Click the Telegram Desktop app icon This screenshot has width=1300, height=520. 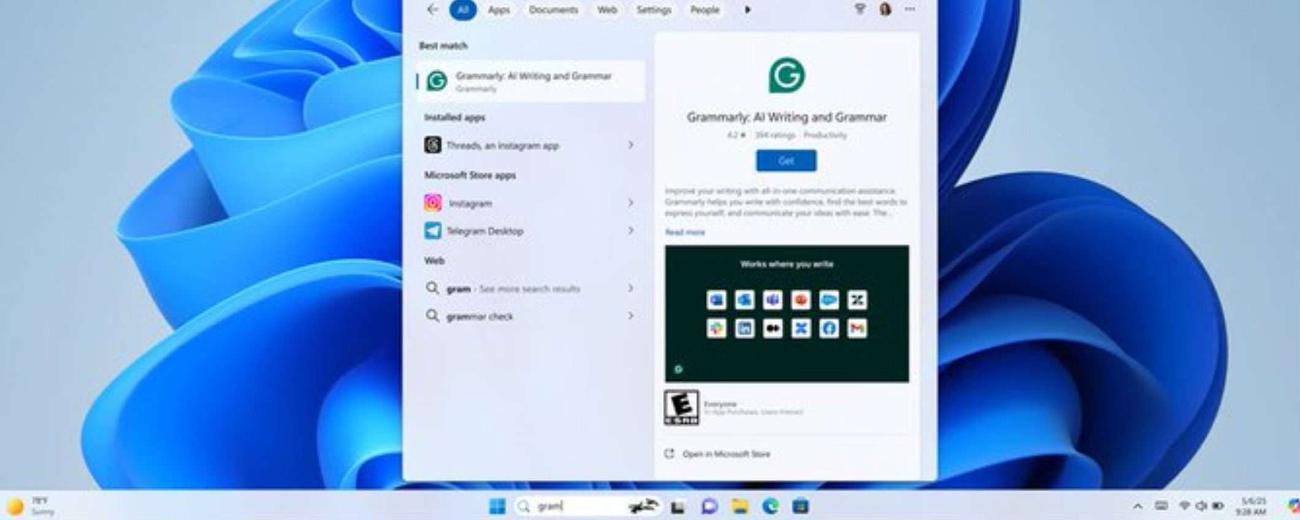(x=433, y=231)
